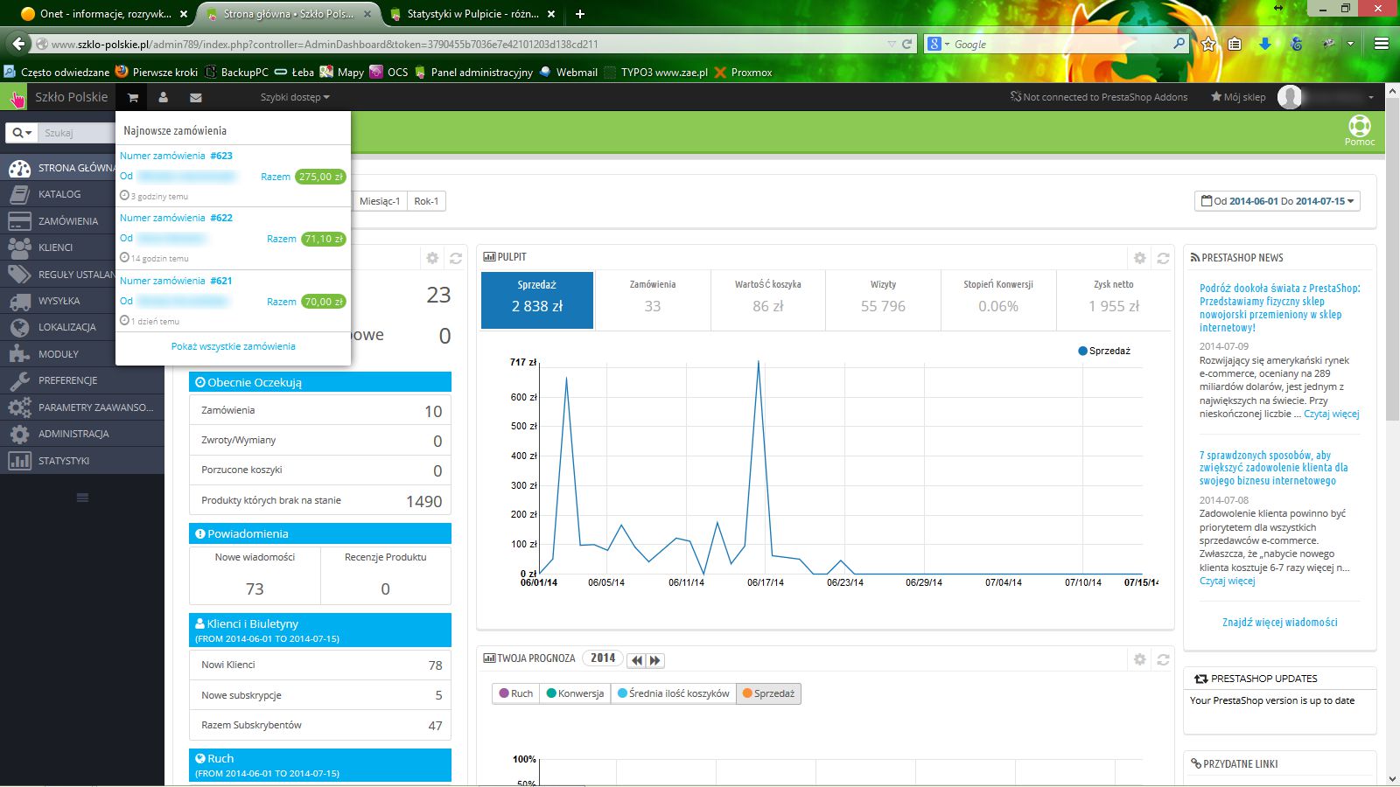Click the Lokalizacja globe icon
Screen dimensions: 1400x787
tap(19, 327)
